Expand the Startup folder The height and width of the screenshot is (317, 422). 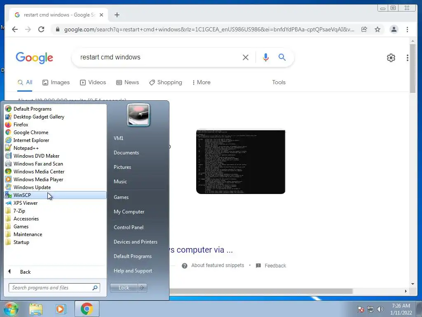(x=55, y=242)
